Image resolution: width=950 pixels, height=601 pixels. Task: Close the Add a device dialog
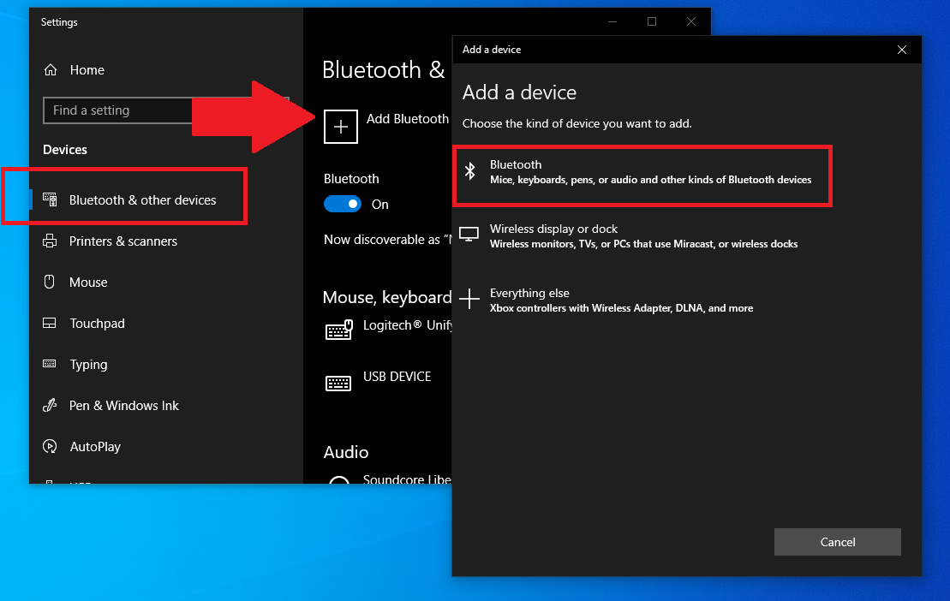tap(901, 50)
